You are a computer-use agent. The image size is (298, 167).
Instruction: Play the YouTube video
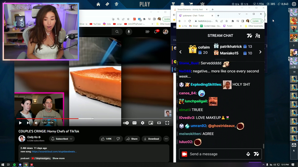coord(20,123)
